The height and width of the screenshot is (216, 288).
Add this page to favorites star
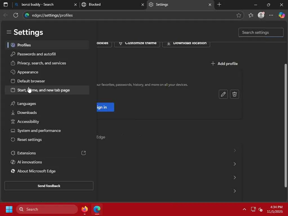click(x=239, y=15)
